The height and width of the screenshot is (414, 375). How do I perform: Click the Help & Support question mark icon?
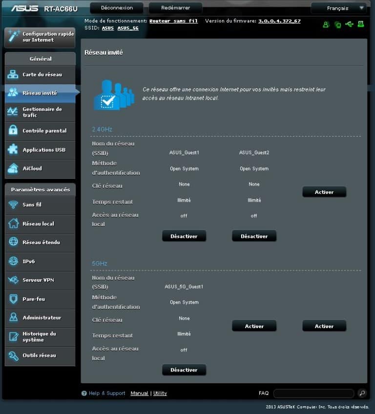[x=84, y=393]
